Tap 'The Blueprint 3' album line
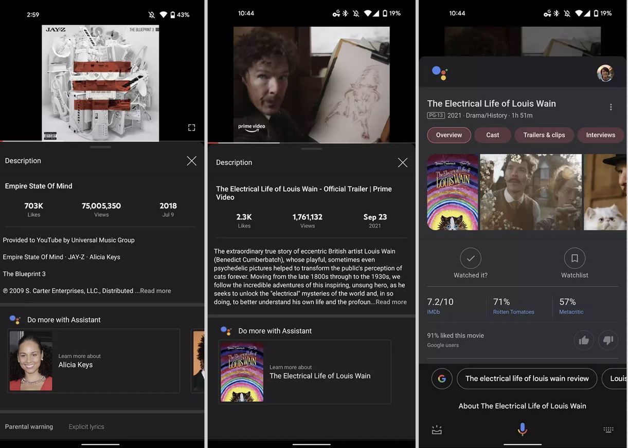The height and width of the screenshot is (448, 628). [x=24, y=274]
